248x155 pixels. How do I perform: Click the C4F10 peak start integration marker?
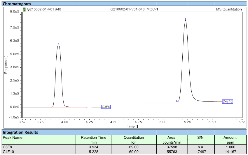[177, 101]
